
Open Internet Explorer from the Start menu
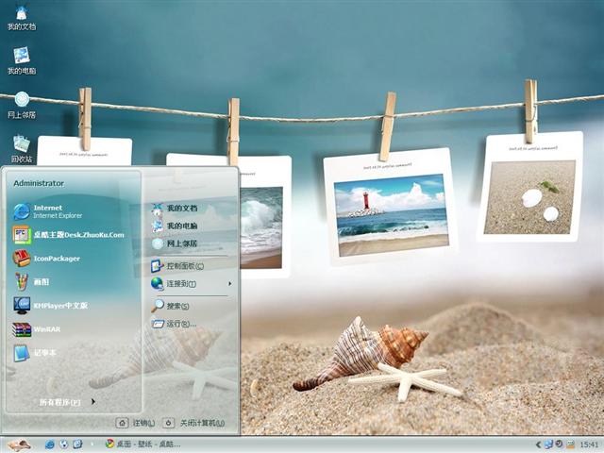(x=57, y=210)
